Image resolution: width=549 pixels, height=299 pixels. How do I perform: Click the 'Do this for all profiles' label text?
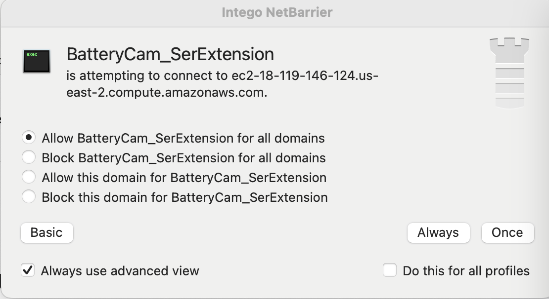[x=466, y=271]
